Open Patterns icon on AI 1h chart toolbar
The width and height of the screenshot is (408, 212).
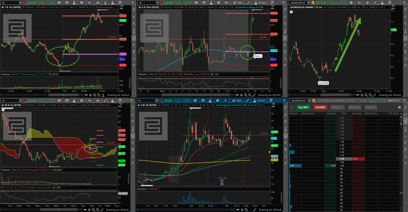(x=120, y=100)
